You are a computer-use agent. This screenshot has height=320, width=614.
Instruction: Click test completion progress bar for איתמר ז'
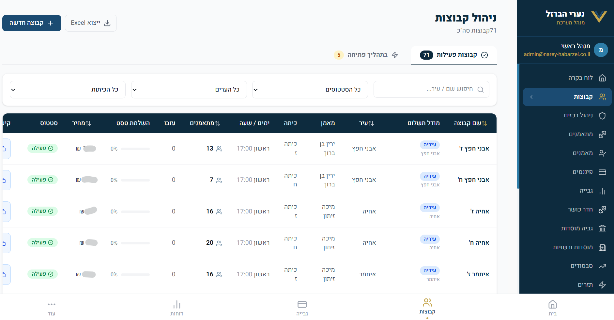pos(135,275)
